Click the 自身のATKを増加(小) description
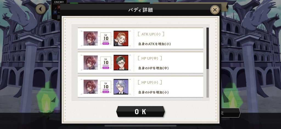 click(154, 44)
